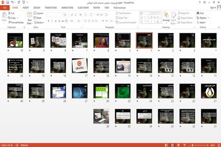Switch to Reading view in status bar
This screenshot has width=221, height=147.
click(178, 145)
